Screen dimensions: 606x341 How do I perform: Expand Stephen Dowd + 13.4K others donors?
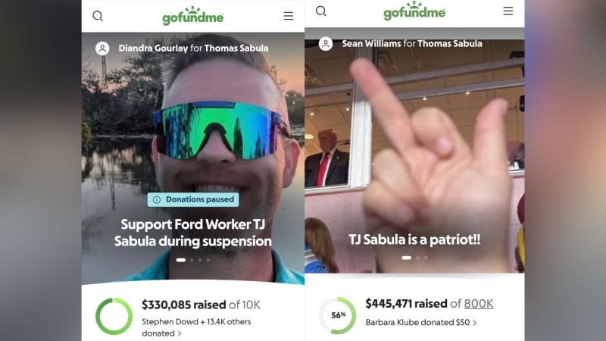(x=196, y=327)
